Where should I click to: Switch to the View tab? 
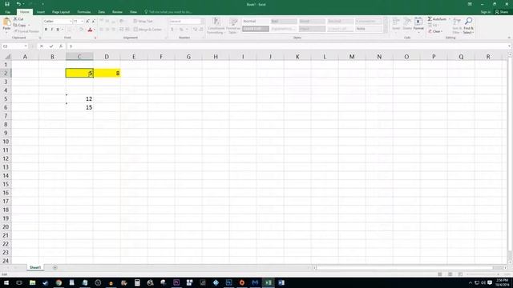click(133, 12)
